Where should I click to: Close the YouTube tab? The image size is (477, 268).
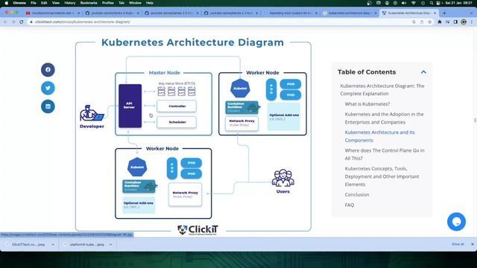(x=78, y=13)
